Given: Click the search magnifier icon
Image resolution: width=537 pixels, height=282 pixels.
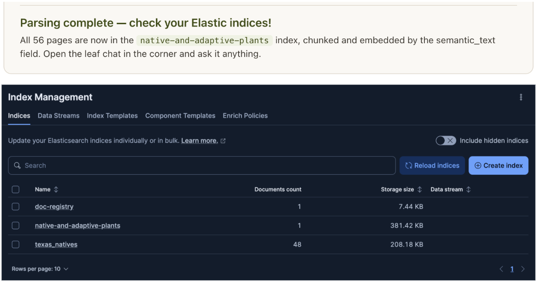Looking at the screenshot, I should pos(17,166).
